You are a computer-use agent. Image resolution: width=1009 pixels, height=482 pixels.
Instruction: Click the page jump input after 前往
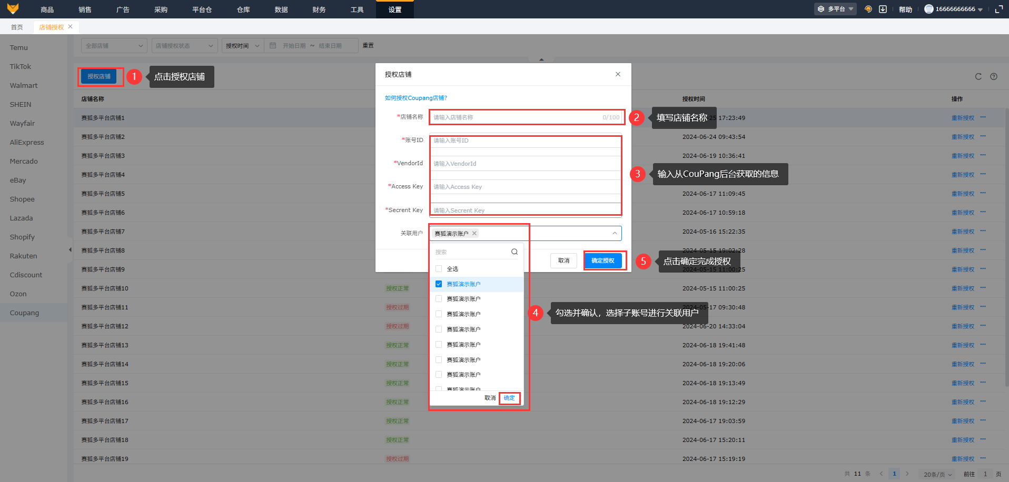(985, 474)
